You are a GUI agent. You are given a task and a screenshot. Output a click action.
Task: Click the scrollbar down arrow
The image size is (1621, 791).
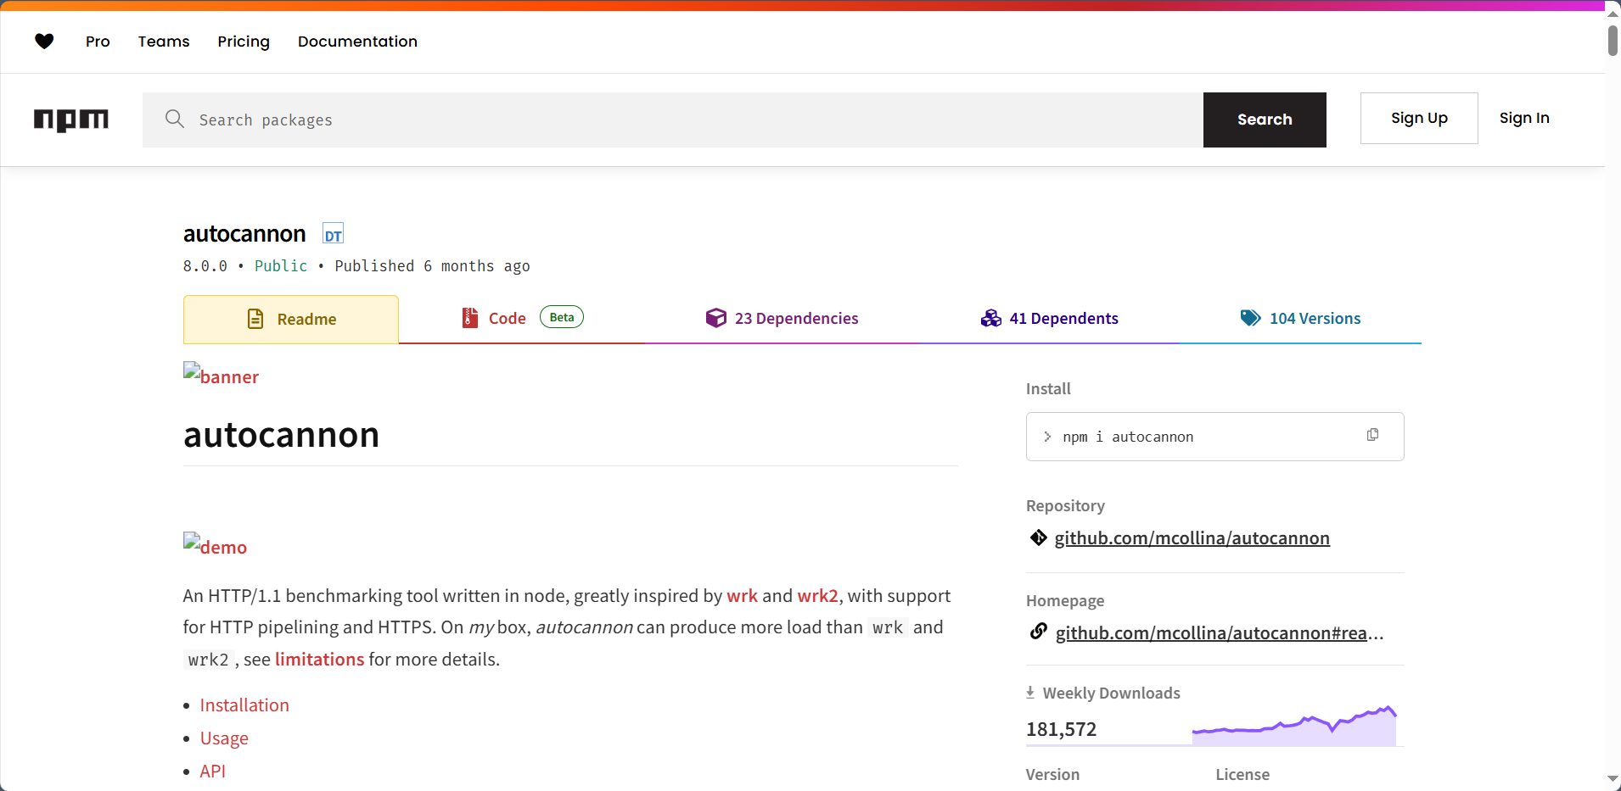(x=1613, y=778)
